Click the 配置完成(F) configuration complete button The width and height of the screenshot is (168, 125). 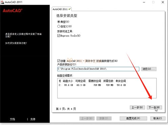133,118
